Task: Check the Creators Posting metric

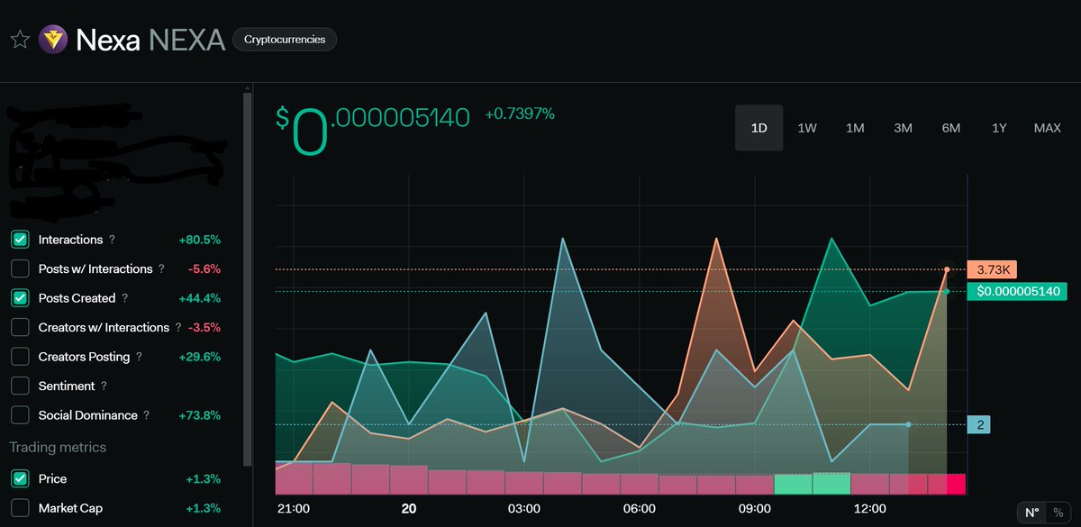Action: (x=20, y=357)
